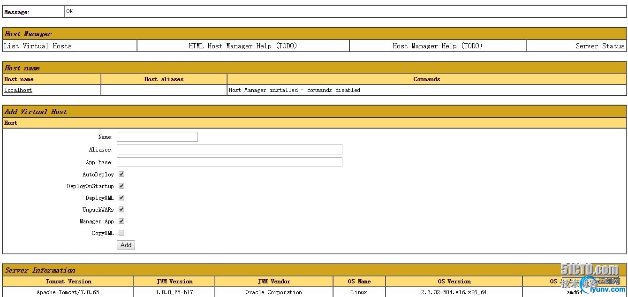Select the 2.6.32-504.el6.x86_64 cell
The width and height of the screenshot is (628, 297).
pyautogui.click(x=454, y=292)
